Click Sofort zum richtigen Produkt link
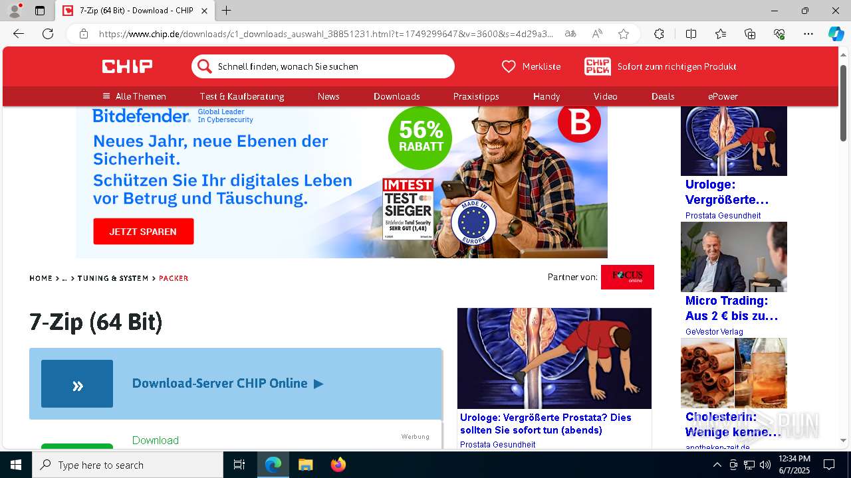Viewport: 851px width, 478px height. pyautogui.click(x=677, y=66)
